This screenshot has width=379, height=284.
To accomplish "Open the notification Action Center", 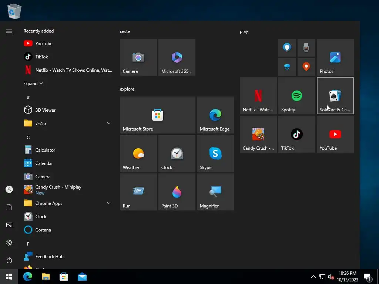I will (x=368, y=277).
